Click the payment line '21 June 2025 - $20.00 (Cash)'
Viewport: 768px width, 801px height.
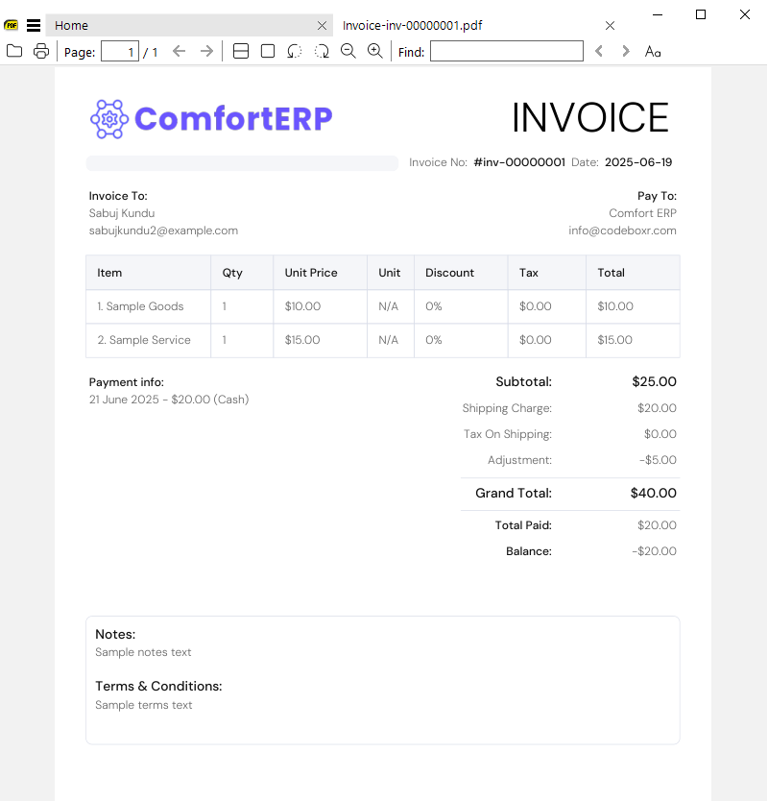pos(169,400)
